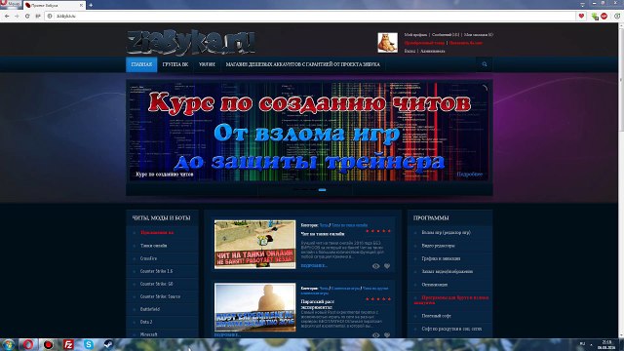Screen dimensions: 624x351
Task: Rate the Rust post with red stars
Action: pyautogui.click(x=378, y=299)
